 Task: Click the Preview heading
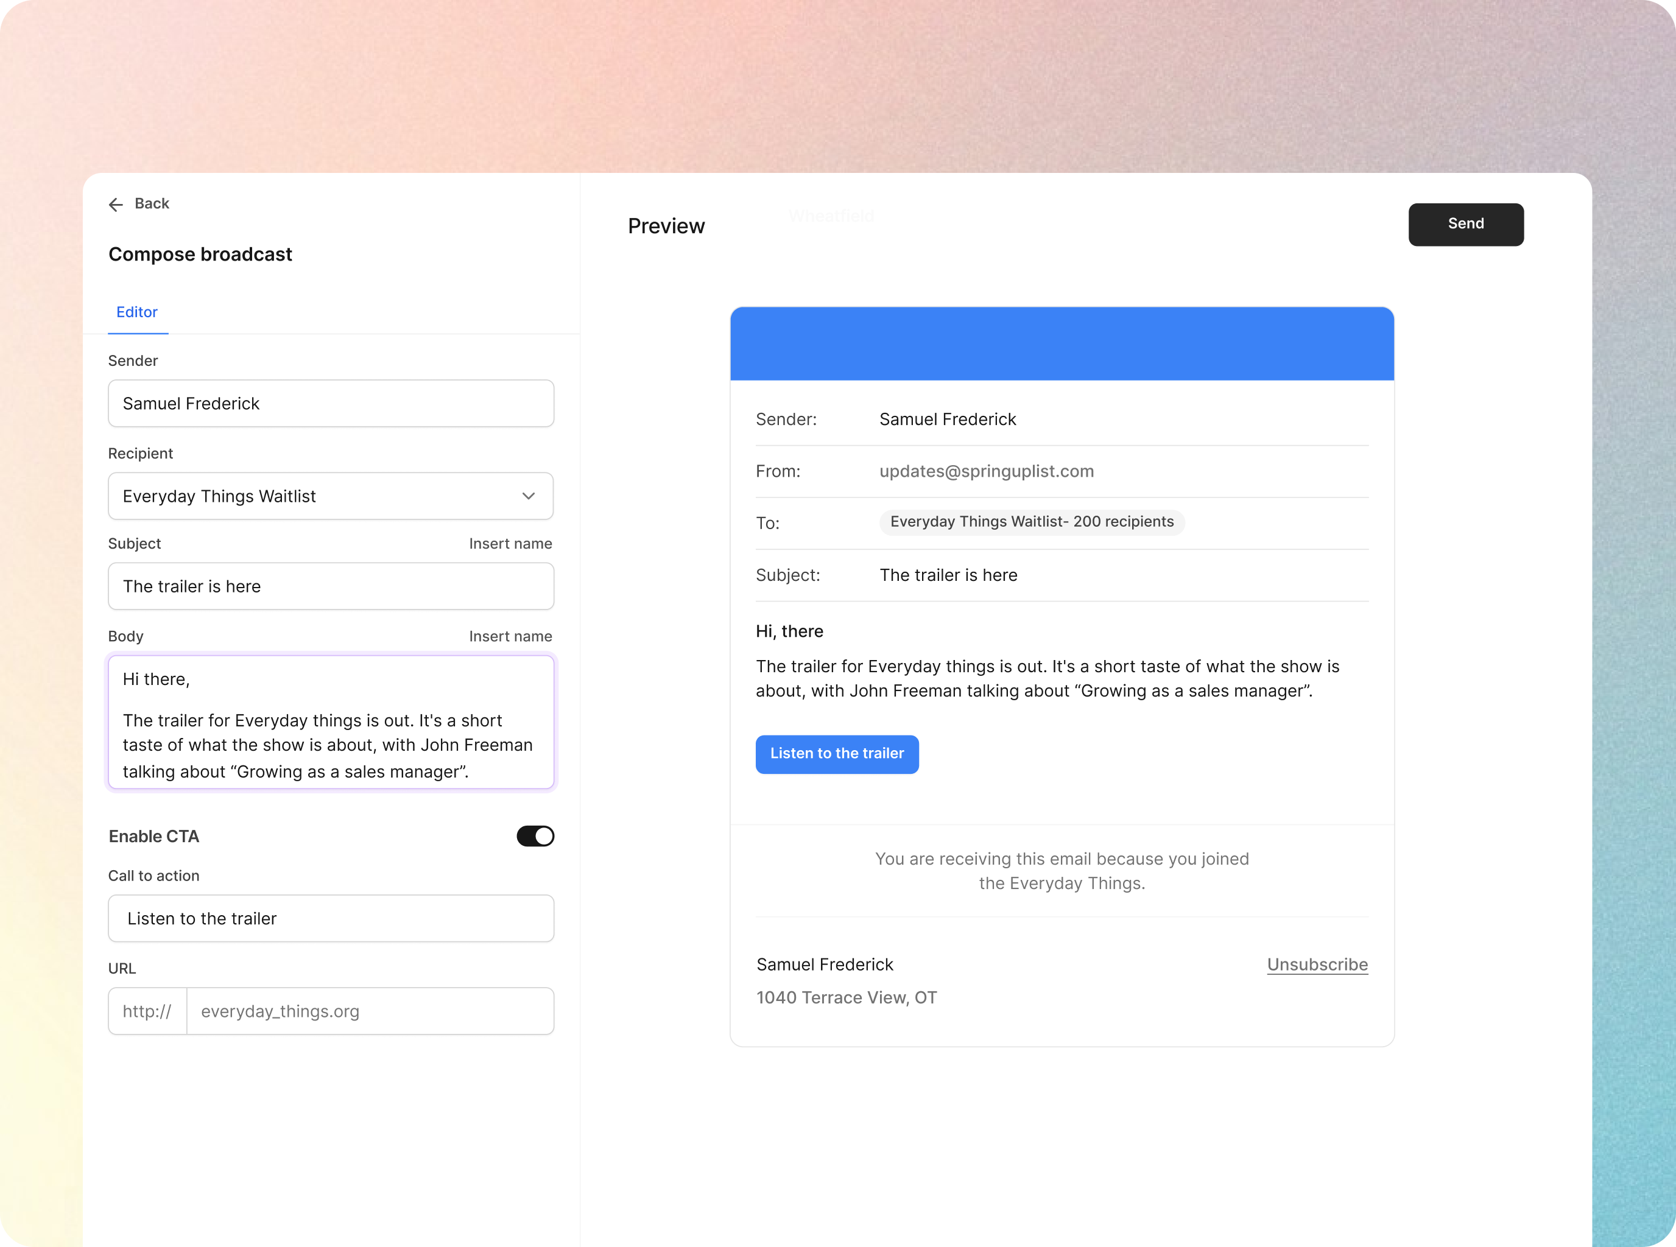click(666, 227)
